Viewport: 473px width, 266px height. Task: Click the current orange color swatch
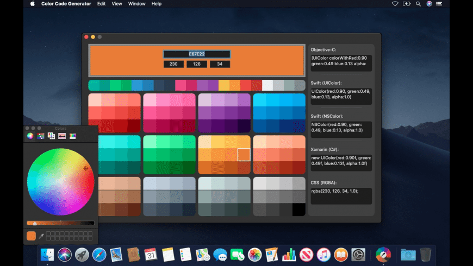coord(31,236)
